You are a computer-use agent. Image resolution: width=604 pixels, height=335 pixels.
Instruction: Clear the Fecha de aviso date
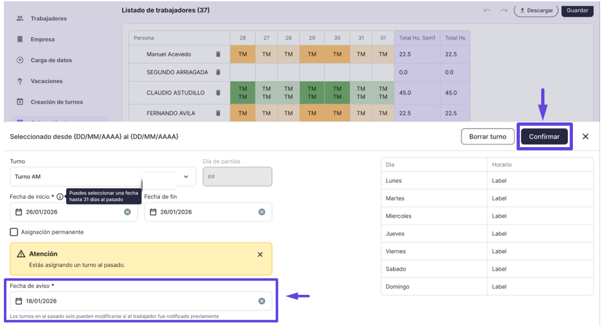pos(262,301)
